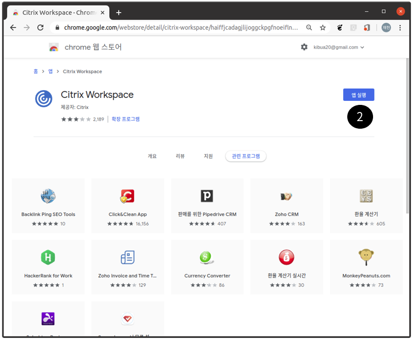Open the MonkeyPeanuts.com monkey icon

click(x=366, y=257)
